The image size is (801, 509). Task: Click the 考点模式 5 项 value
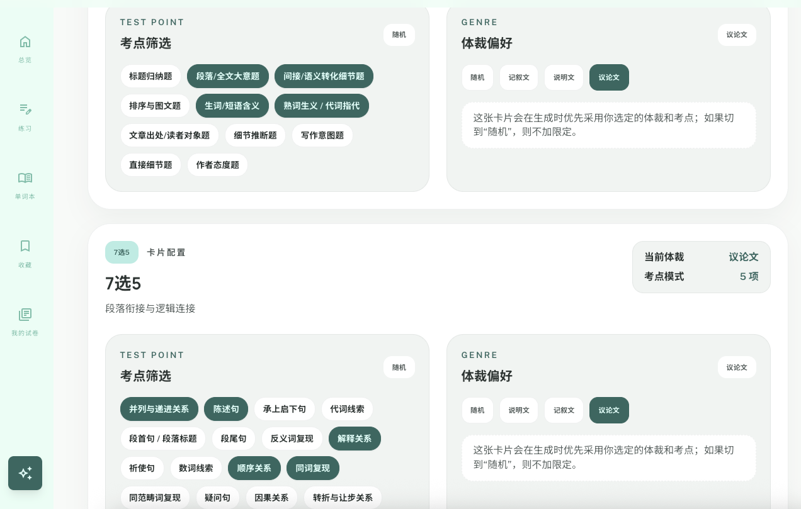click(x=749, y=276)
